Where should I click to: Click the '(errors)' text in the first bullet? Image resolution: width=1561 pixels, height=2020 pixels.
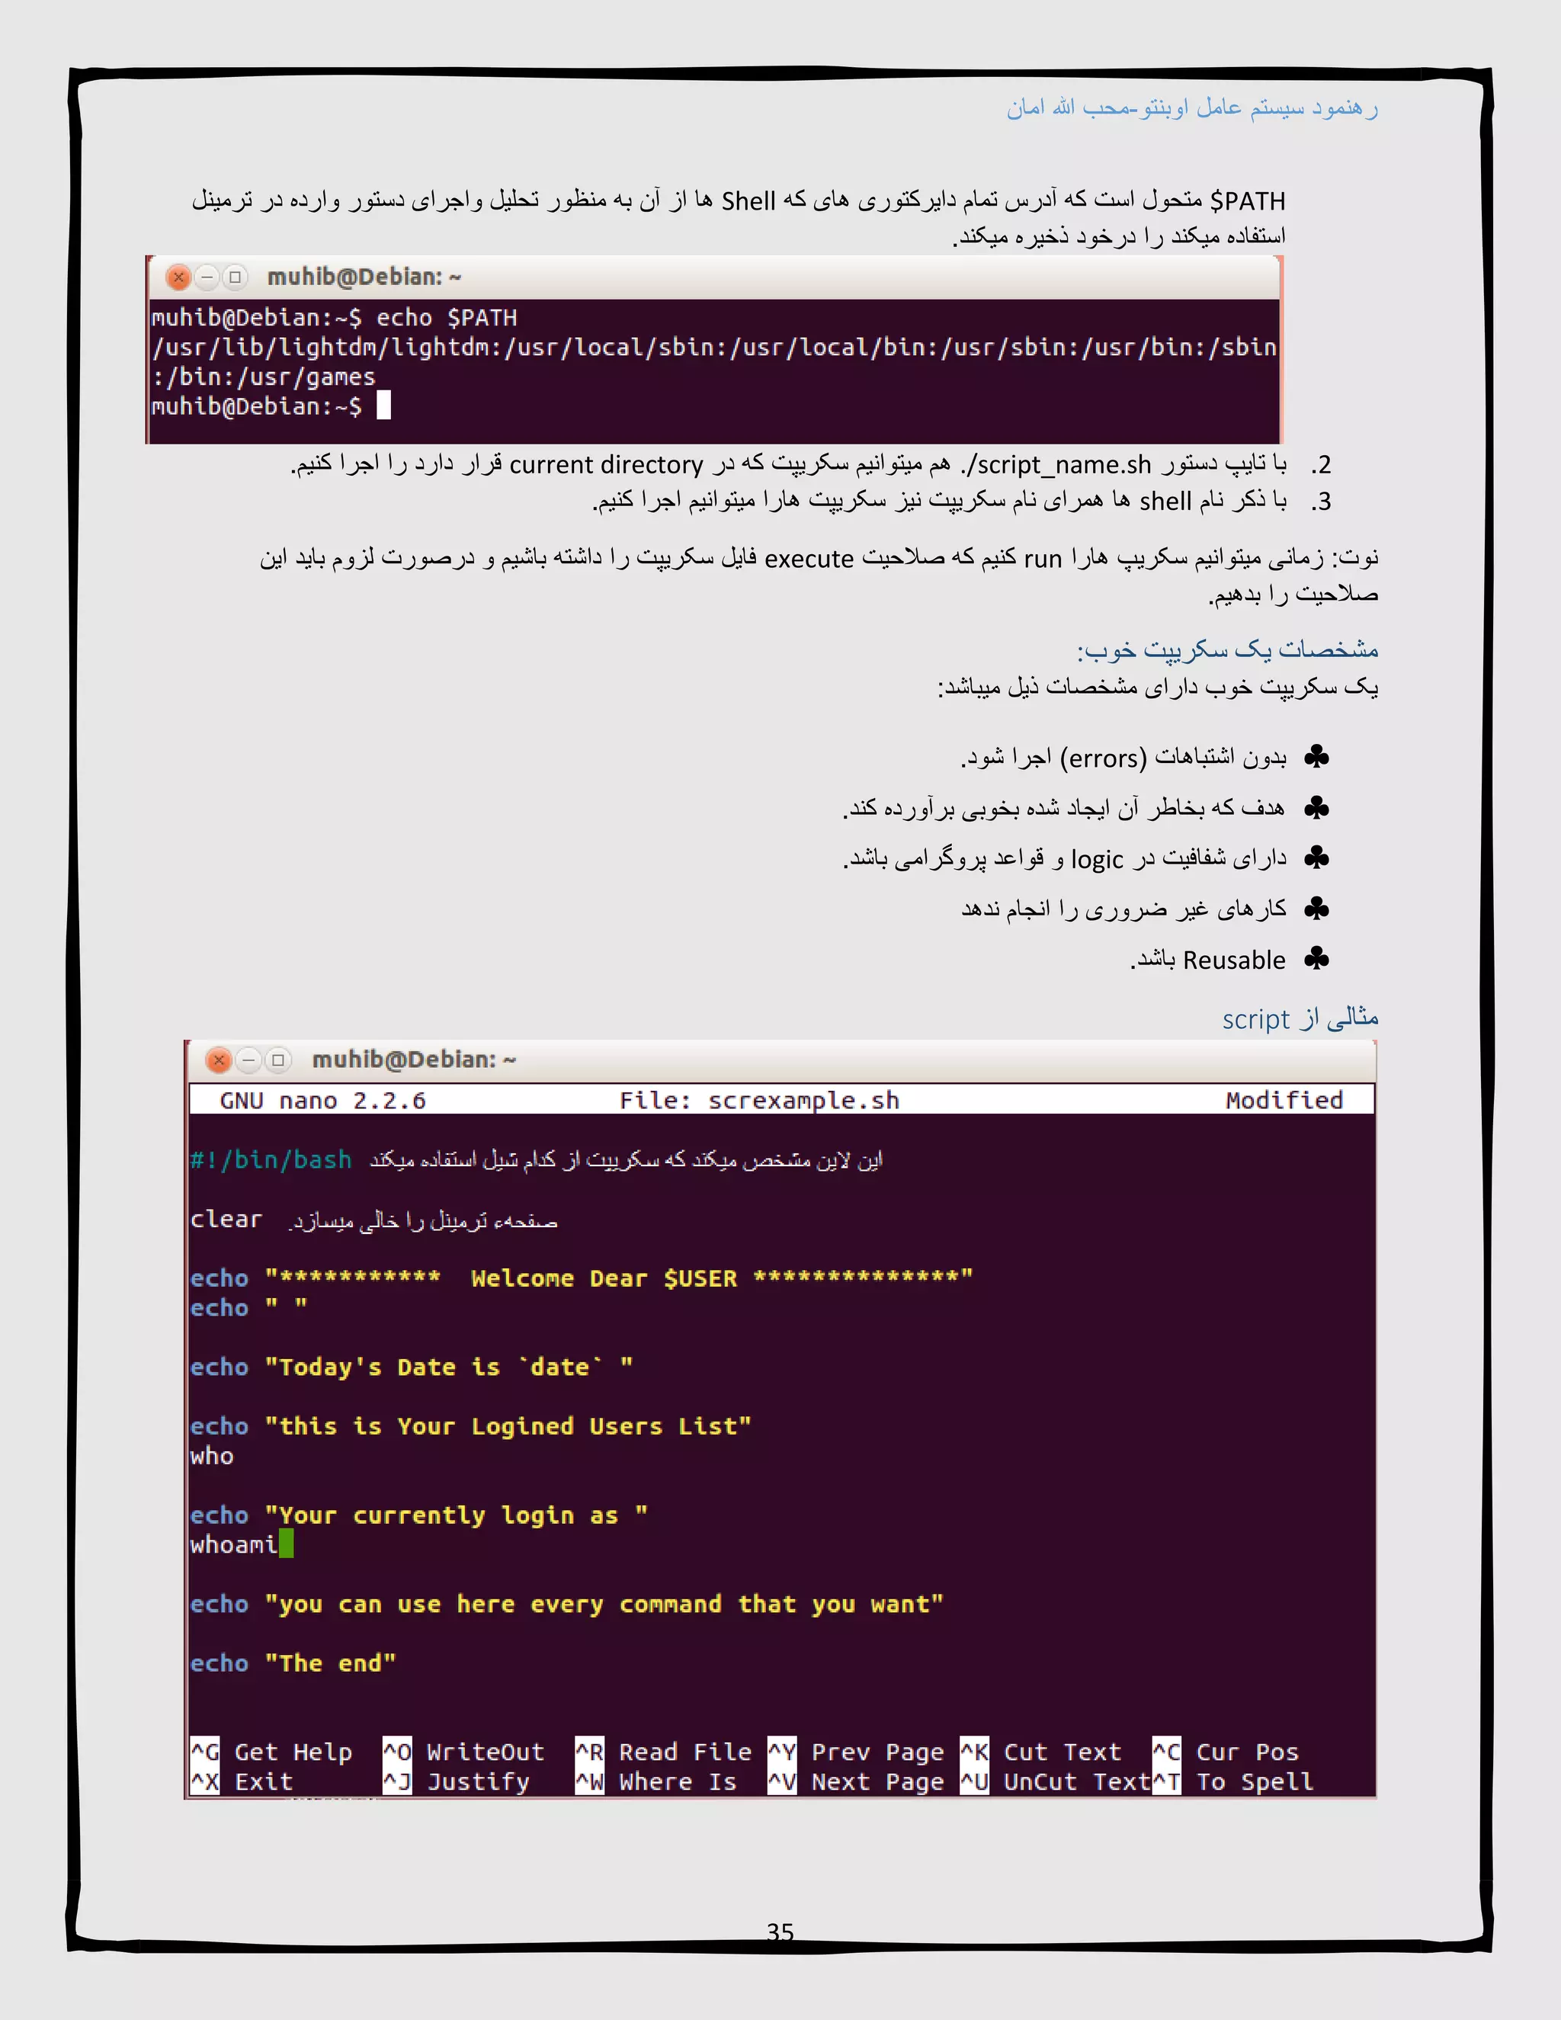1103,758
